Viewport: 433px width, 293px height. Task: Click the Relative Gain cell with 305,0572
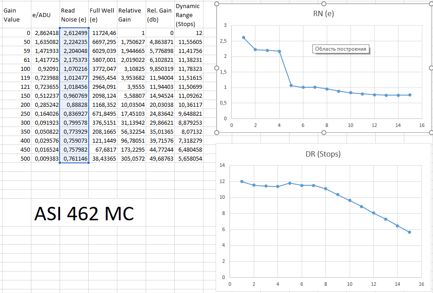click(131, 158)
